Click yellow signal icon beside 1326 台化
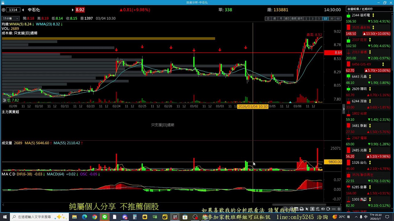 370,162
